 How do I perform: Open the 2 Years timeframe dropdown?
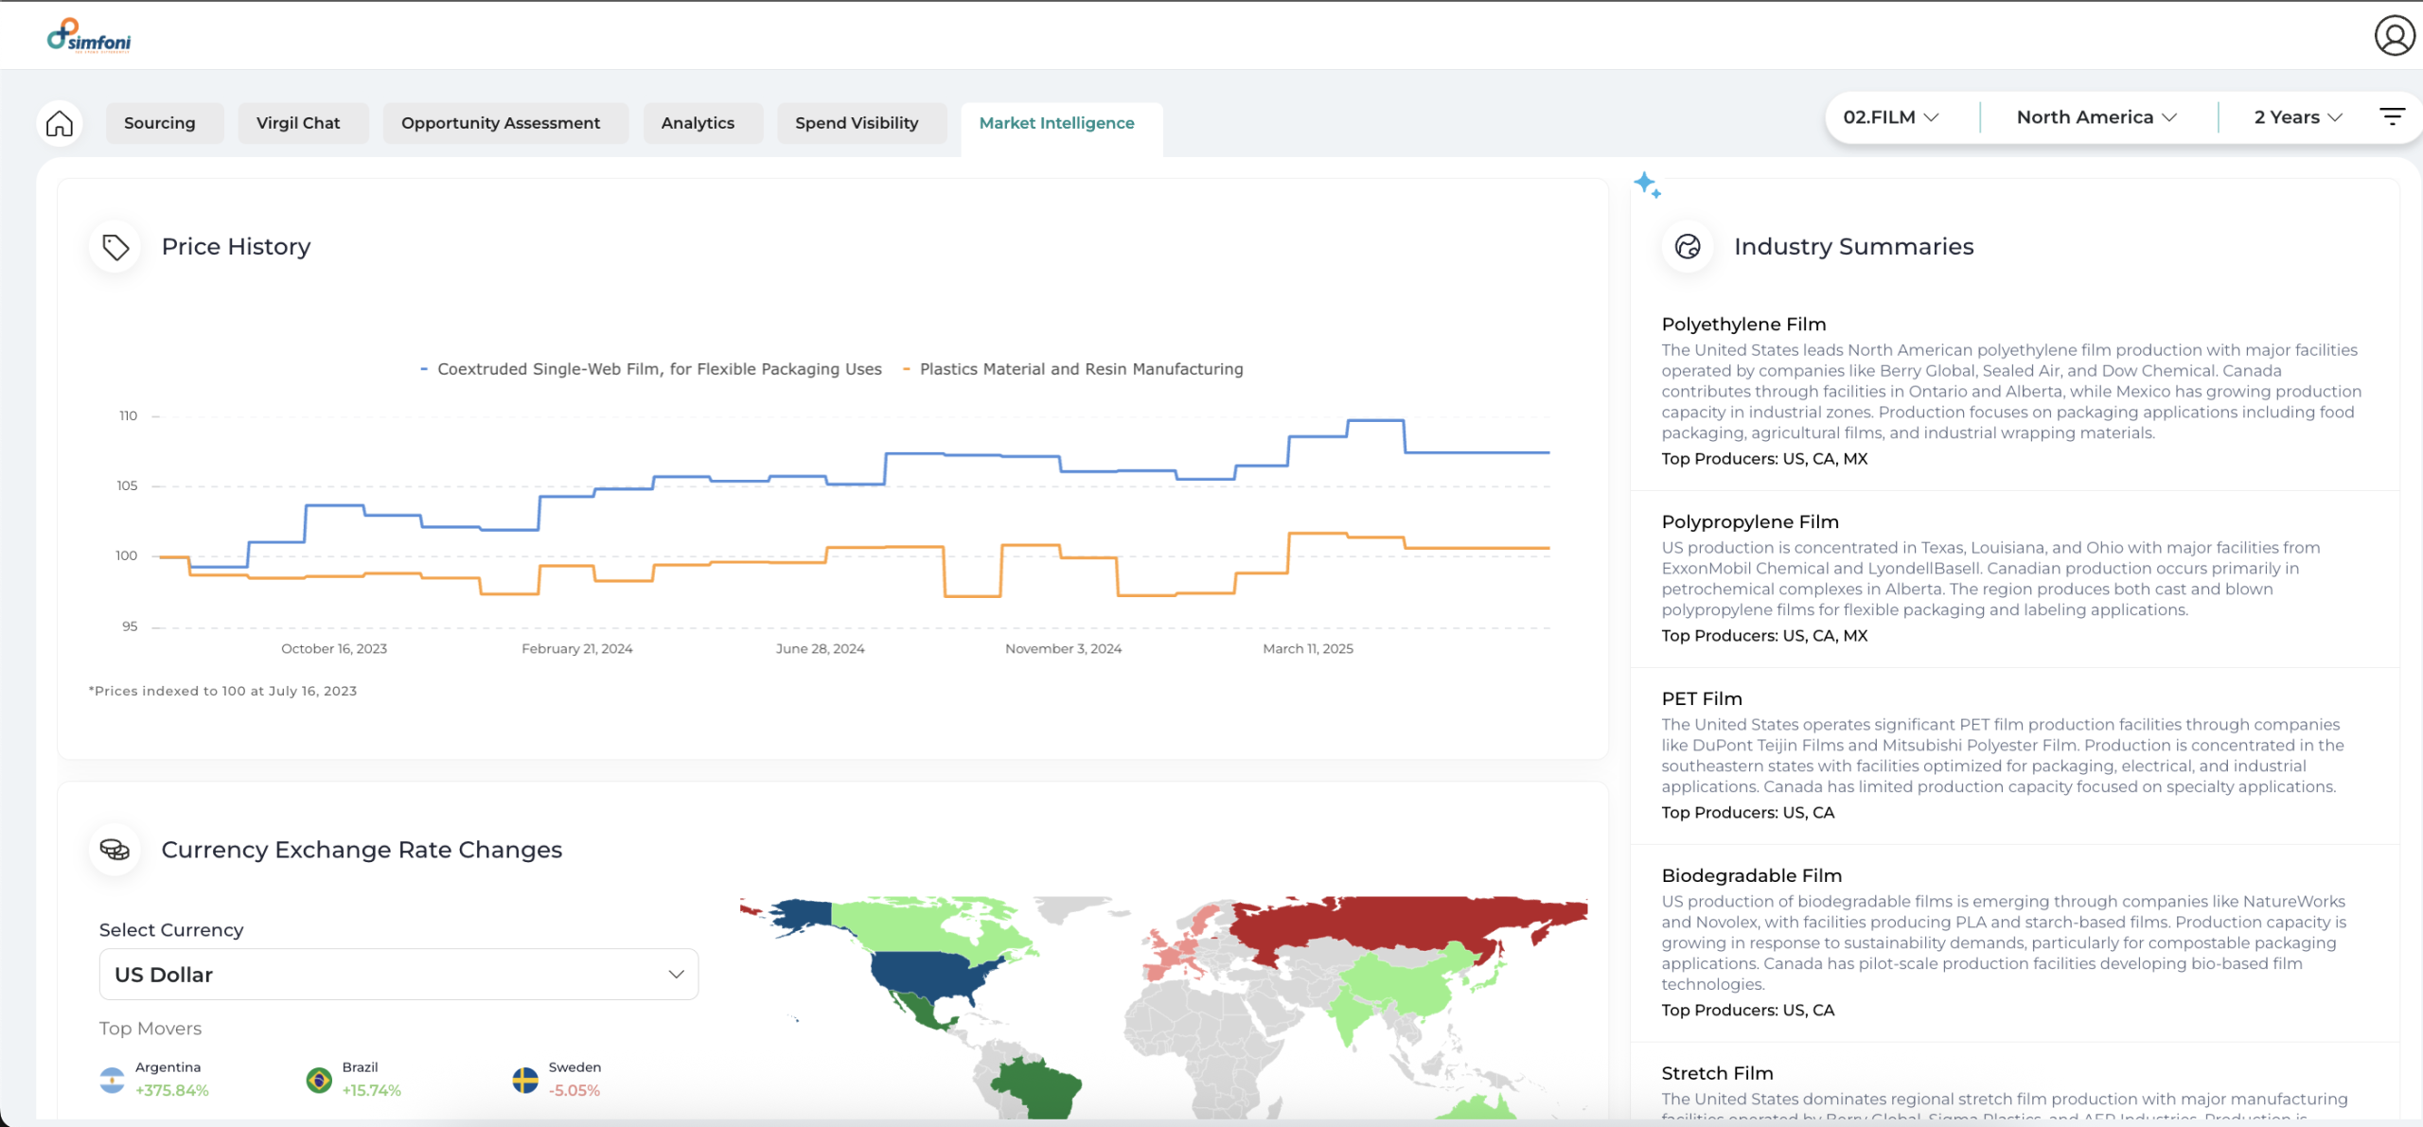(x=2297, y=117)
